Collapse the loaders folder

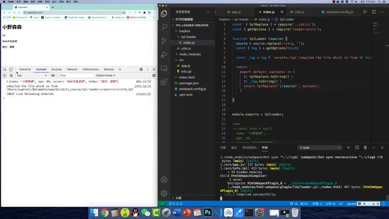point(184,31)
